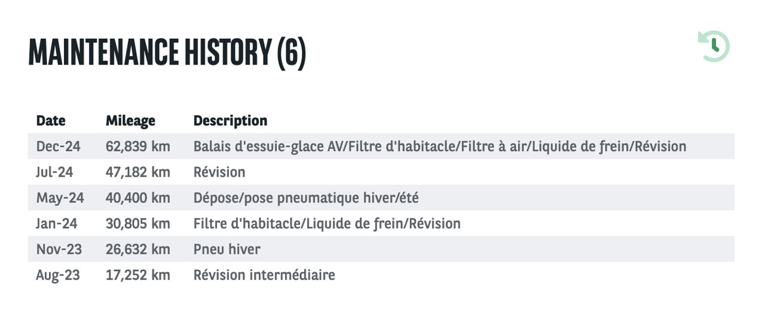Click the 62,839 km mileage entry
The width and height of the screenshot is (765, 320).
tap(137, 146)
